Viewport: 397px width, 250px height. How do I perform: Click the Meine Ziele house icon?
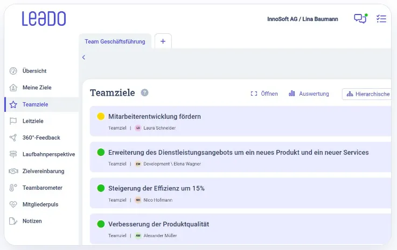[x=13, y=88]
